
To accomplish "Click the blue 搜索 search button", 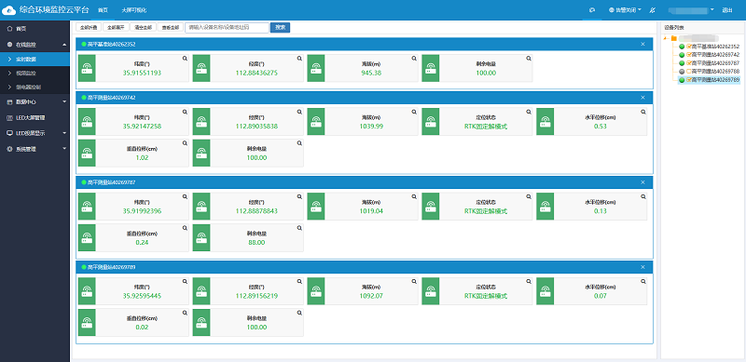I will click(281, 28).
